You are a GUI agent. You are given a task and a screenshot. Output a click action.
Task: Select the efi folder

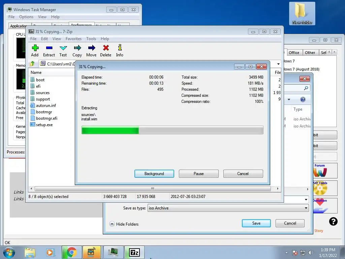[x=38, y=86]
